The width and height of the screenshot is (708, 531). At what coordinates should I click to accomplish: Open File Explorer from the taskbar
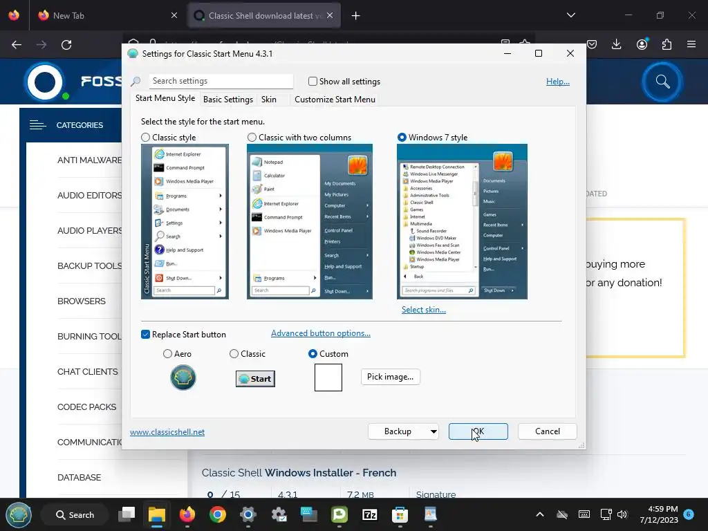(157, 514)
